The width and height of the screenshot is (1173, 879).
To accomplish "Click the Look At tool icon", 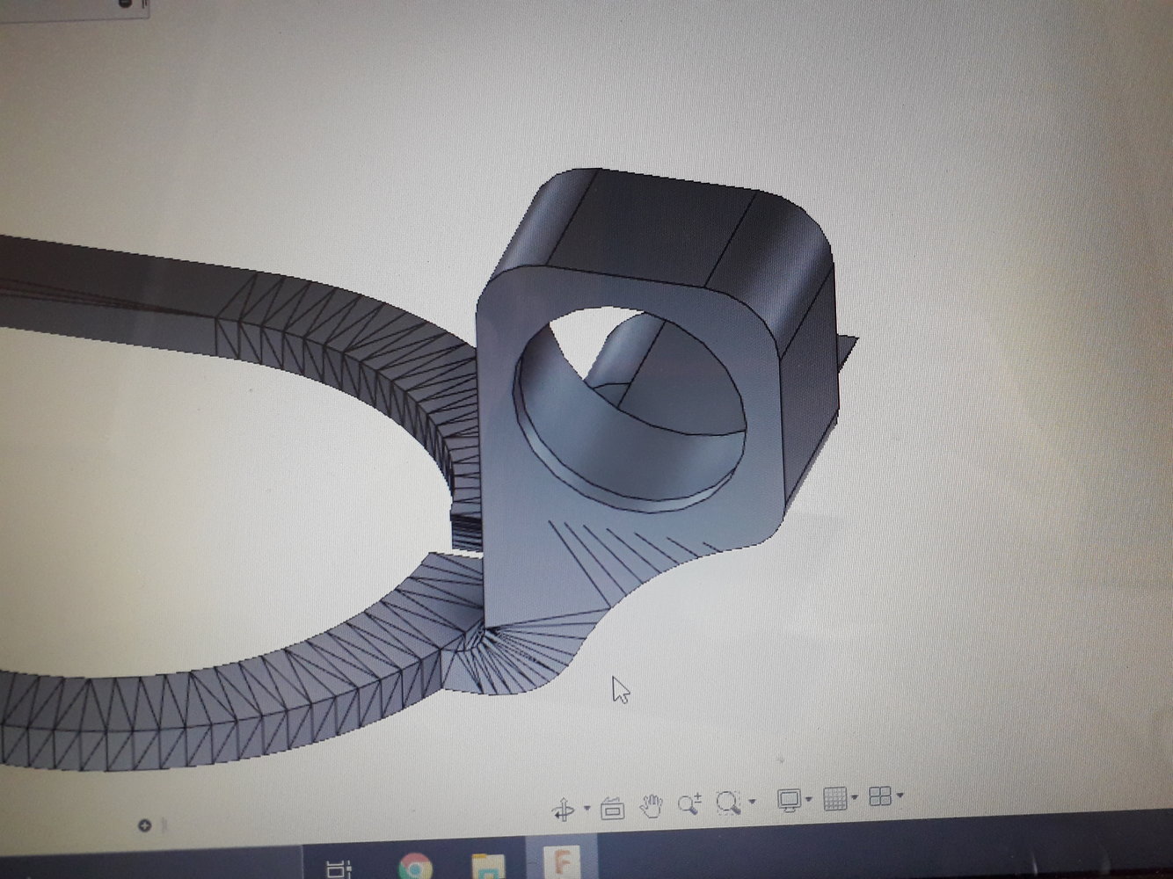I will click(x=612, y=808).
